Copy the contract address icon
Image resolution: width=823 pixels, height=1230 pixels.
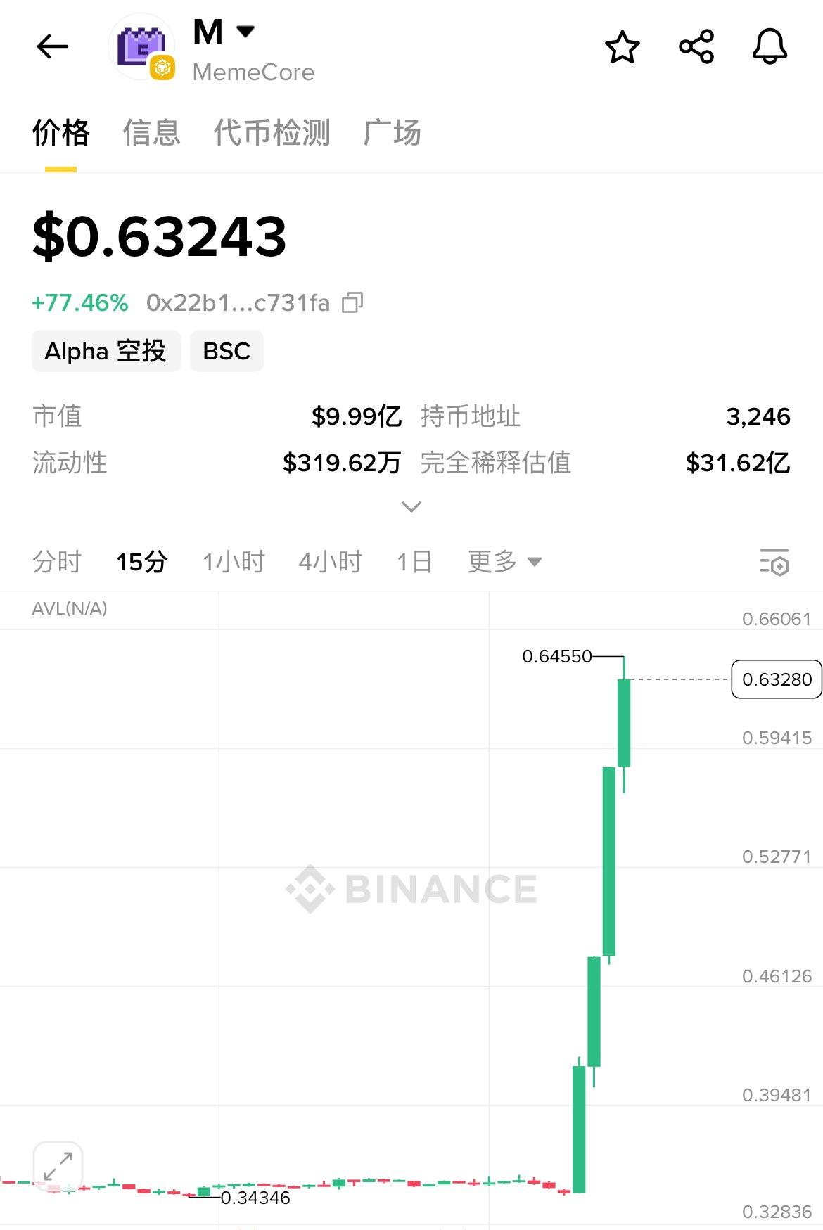point(352,303)
